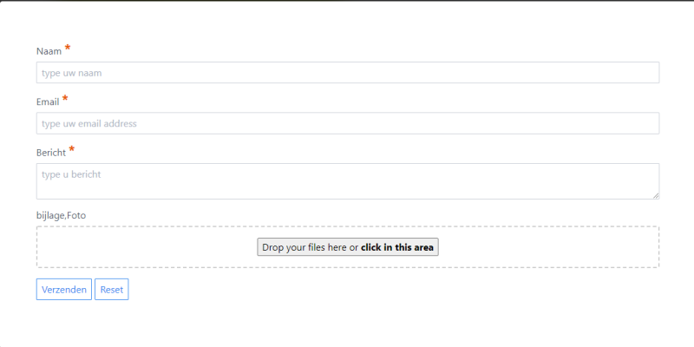Click the 'type uw naam' placeholder text

pyautogui.click(x=72, y=73)
